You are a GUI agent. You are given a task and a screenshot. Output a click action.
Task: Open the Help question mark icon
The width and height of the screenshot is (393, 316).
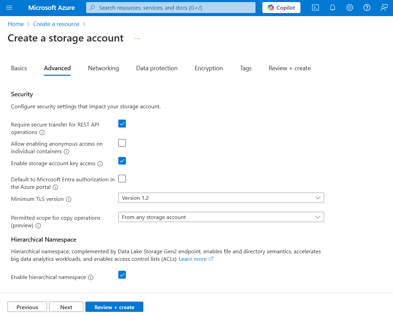click(367, 8)
